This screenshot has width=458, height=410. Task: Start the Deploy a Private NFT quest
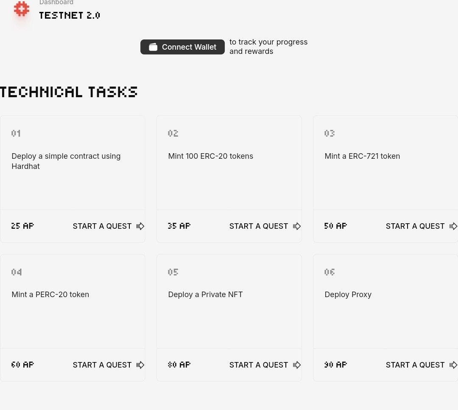[x=259, y=365]
